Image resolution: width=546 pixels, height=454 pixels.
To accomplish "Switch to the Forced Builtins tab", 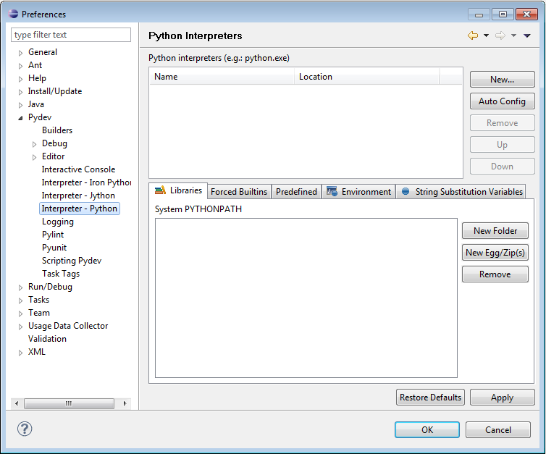I will [238, 192].
